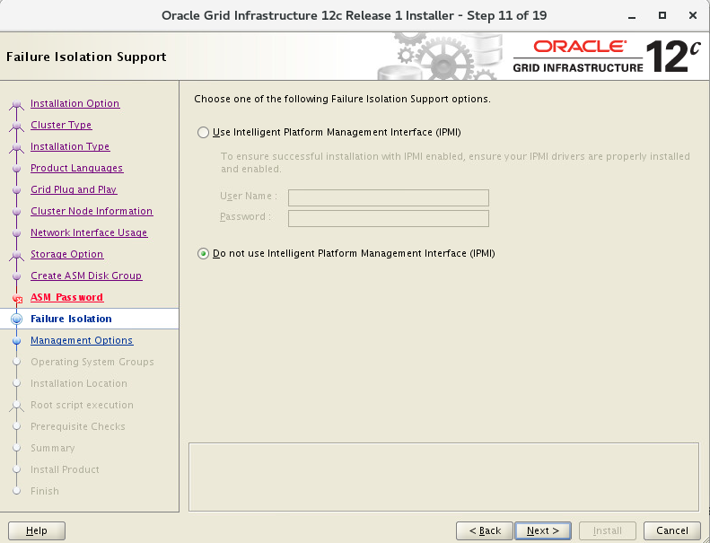Click the Product Languages step bullet icon
The width and height of the screenshot is (710, 543).
(17, 169)
